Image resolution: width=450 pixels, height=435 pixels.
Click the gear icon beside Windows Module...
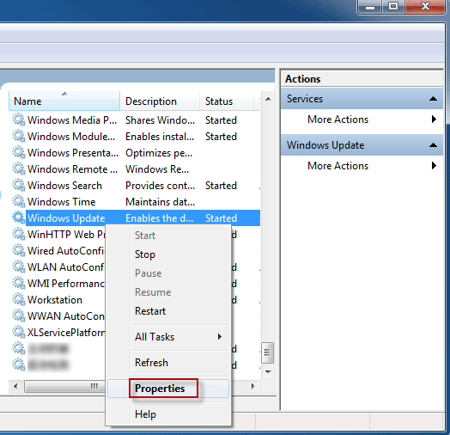point(19,136)
